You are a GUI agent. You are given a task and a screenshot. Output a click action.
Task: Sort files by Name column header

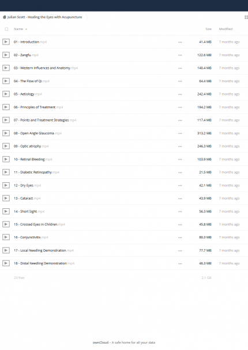(18, 29)
